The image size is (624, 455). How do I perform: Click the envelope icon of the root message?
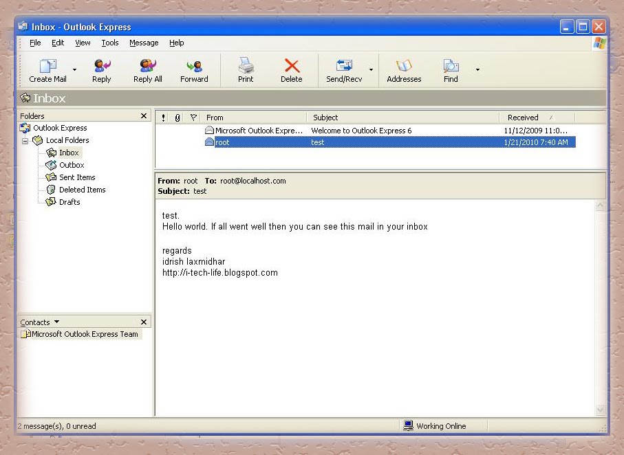click(x=209, y=142)
